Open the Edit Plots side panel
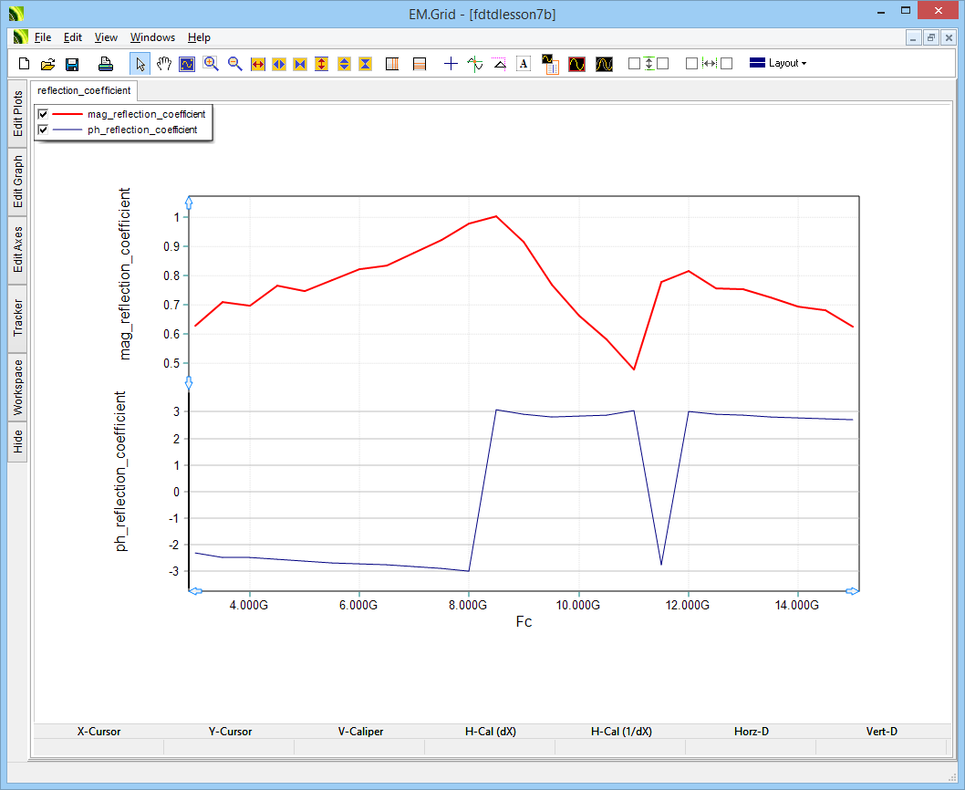965x790 pixels. [18, 114]
